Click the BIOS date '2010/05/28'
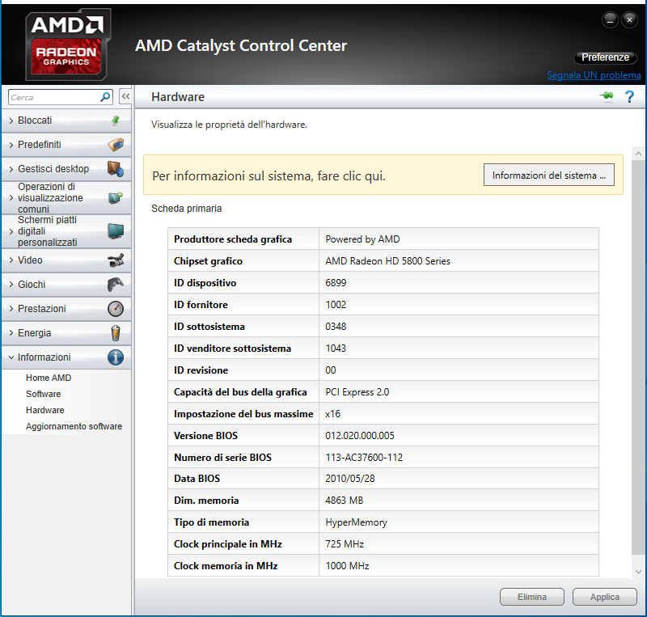Screen dimensions: 647x617 [x=350, y=479]
